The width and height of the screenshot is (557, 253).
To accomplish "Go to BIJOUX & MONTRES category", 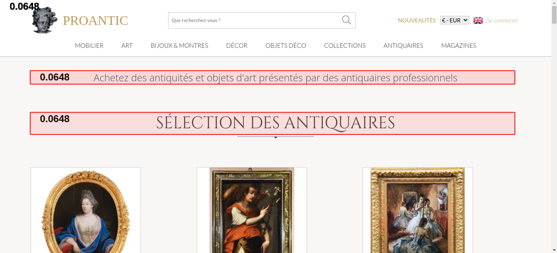I will pyautogui.click(x=179, y=45).
